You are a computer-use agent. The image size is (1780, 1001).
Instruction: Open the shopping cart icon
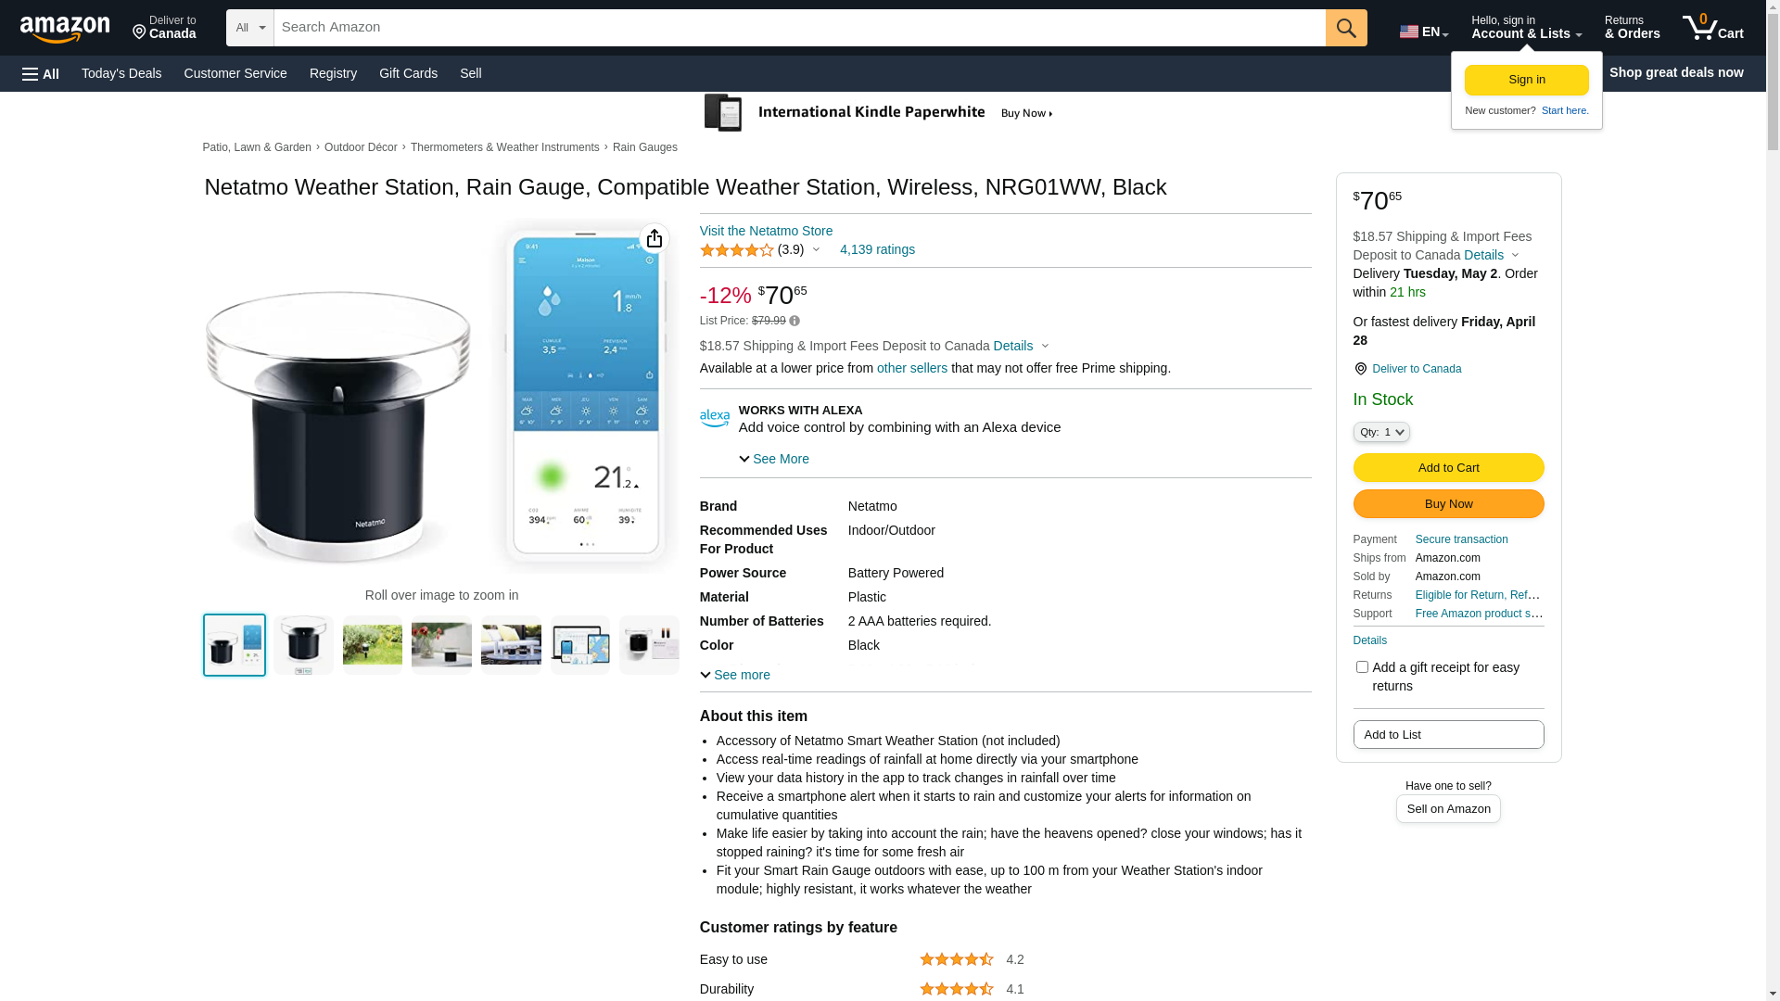(x=1712, y=28)
